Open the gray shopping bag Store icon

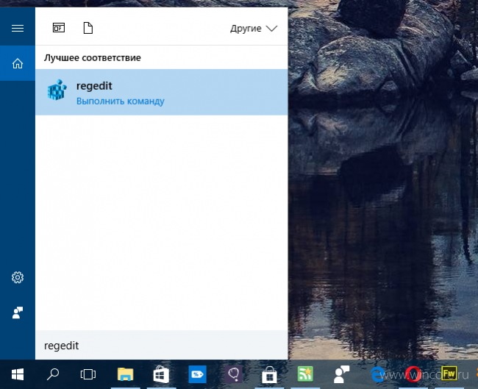point(269,375)
